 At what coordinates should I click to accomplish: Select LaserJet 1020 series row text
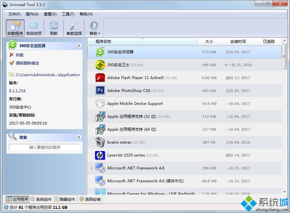pyautogui.click(x=126, y=155)
